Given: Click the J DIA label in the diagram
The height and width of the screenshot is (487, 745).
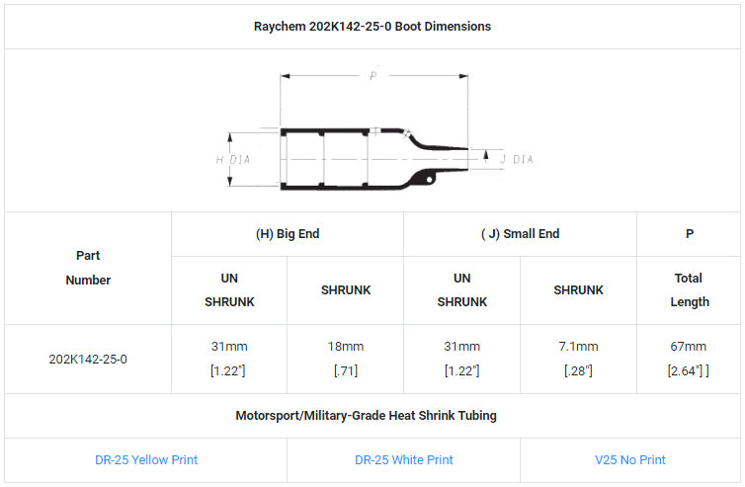Looking at the screenshot, I should point(516,159).
